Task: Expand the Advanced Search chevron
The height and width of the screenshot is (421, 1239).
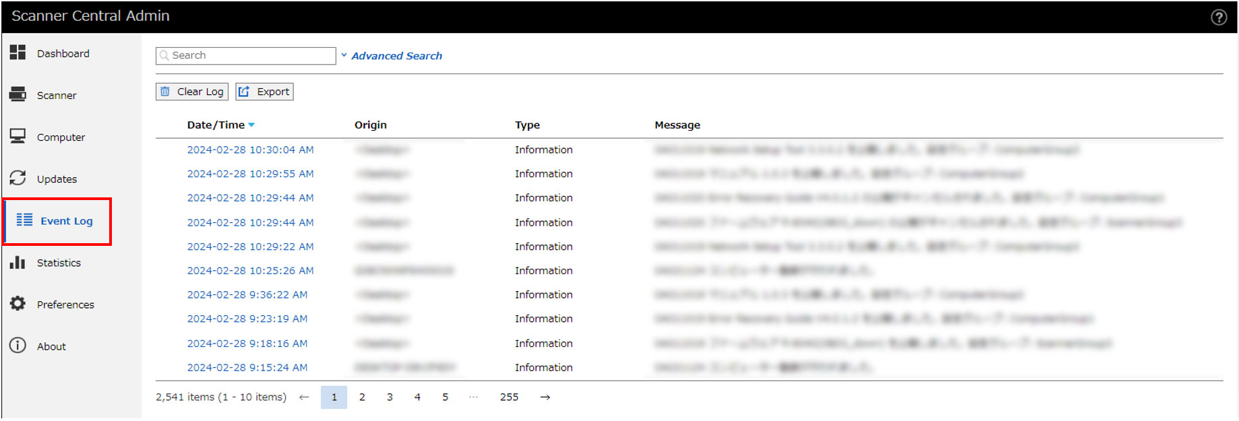Action: tap(344, 55)
